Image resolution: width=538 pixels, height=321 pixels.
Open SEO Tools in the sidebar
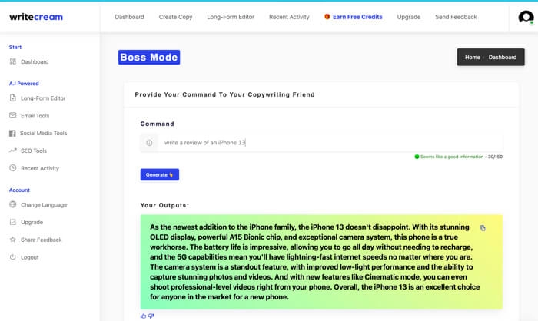(34, 151)
